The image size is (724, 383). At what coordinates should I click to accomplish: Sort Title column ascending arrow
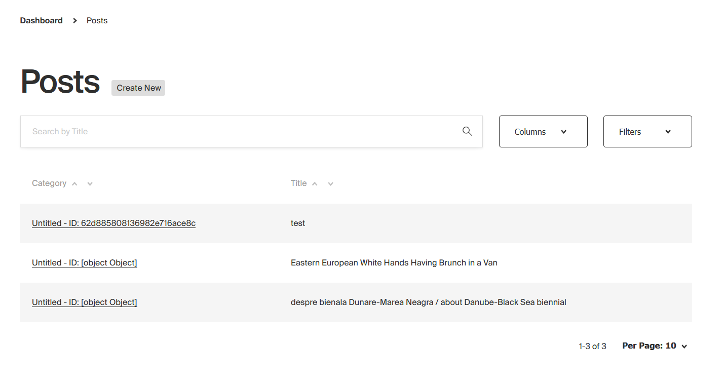pos(315,184)
